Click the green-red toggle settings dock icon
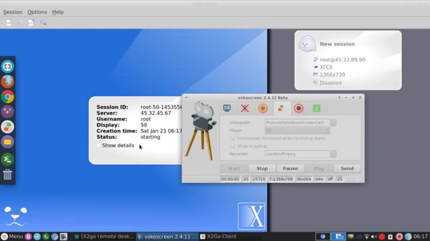Viewport: 430px width, 241px height. click(x=7, y=127)
